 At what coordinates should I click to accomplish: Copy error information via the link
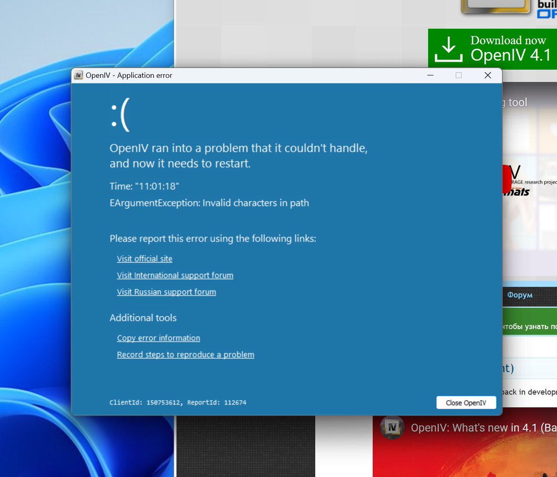[158, 338]
